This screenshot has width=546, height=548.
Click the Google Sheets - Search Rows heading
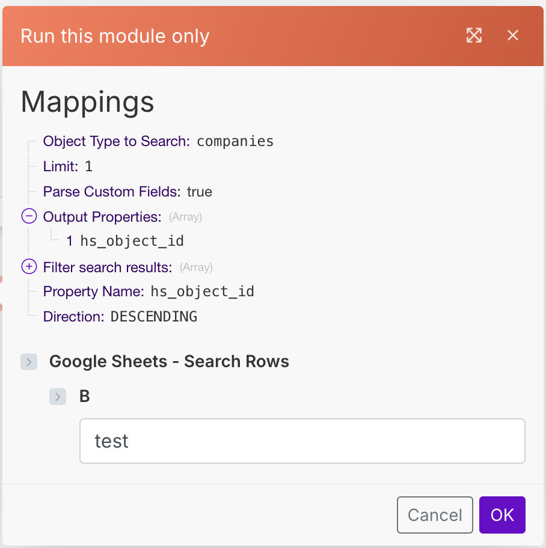169,362
